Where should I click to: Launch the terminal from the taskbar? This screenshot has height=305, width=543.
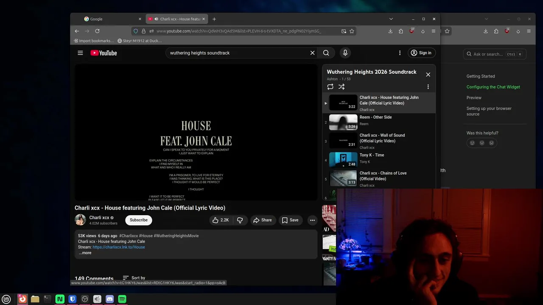[48, 299]
